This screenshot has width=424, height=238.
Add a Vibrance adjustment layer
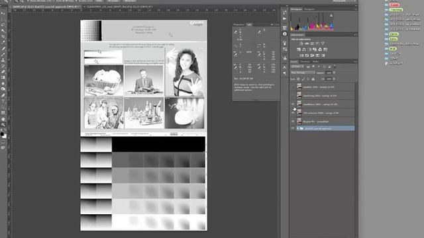coord(323,44)
